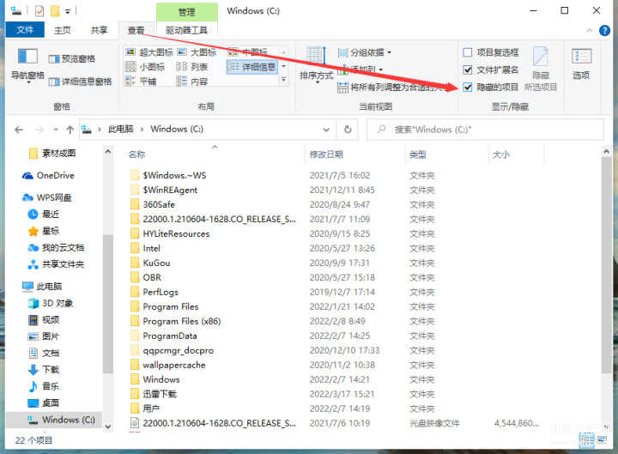Open 星标 starred items in sidebar

pos(44,231)
